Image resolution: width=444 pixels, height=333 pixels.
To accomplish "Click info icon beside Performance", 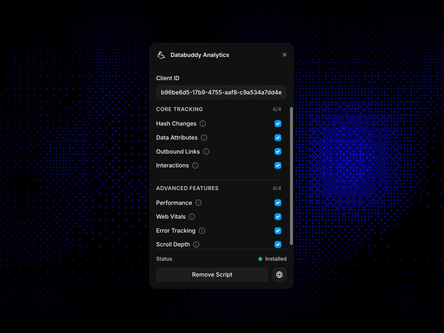I will point(198,203).
